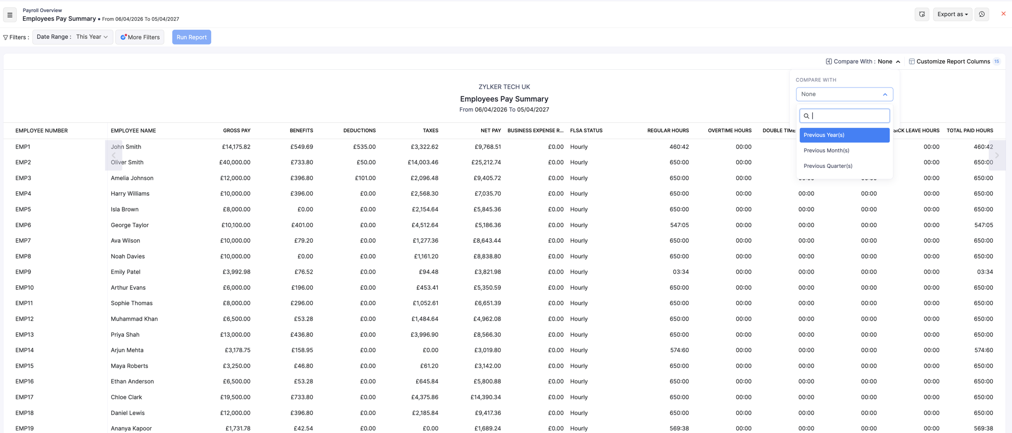Screen dimensions: 1012x433
Task: Click the Employee Number column header
Action: 41,131
